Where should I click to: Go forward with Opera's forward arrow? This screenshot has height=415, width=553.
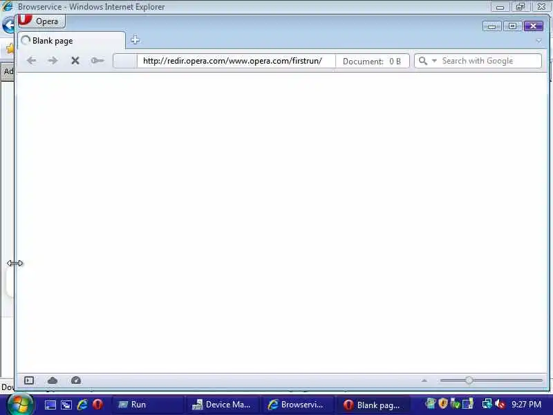(53, 61)
